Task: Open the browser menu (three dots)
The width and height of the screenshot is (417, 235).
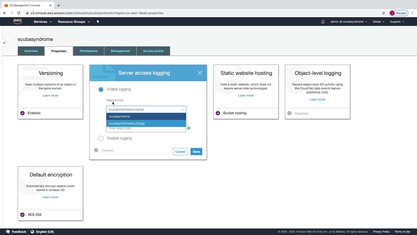Action: 412,13
